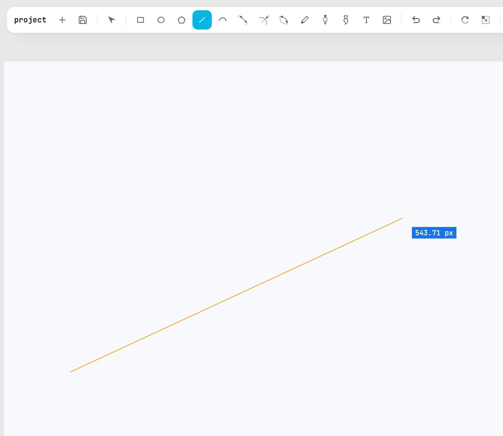Activate the Text tool
Image resolution: width=503 pixels, height=436 pixels.
pyautogui.click(x=366, y=20)
